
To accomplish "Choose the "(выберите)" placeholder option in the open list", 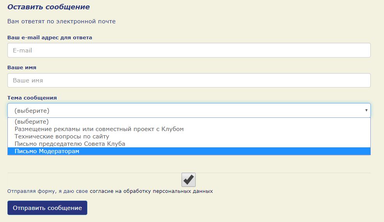I will tap(32, 122).
